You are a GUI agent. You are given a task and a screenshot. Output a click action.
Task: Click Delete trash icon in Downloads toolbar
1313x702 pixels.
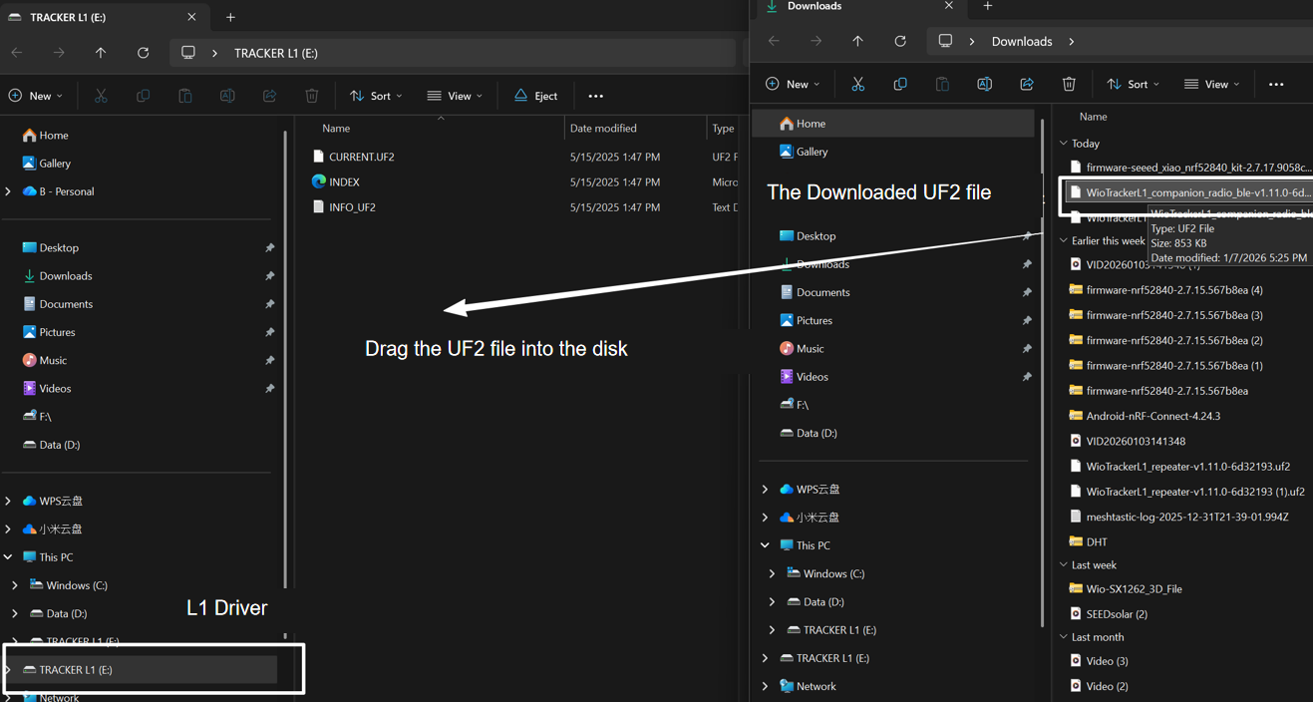point(1069,85)
